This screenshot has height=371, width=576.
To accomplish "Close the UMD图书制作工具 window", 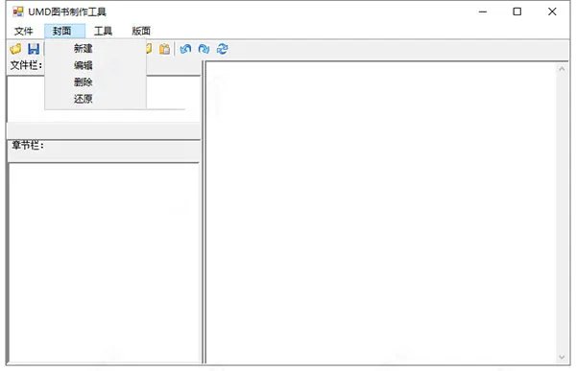I will (552, 12).
